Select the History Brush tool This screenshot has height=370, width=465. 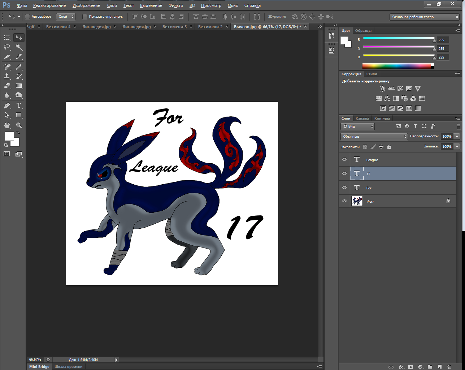tap(19, 76)
